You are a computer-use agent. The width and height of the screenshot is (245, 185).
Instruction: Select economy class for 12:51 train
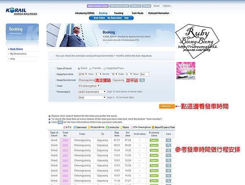[x=154, y=160]
